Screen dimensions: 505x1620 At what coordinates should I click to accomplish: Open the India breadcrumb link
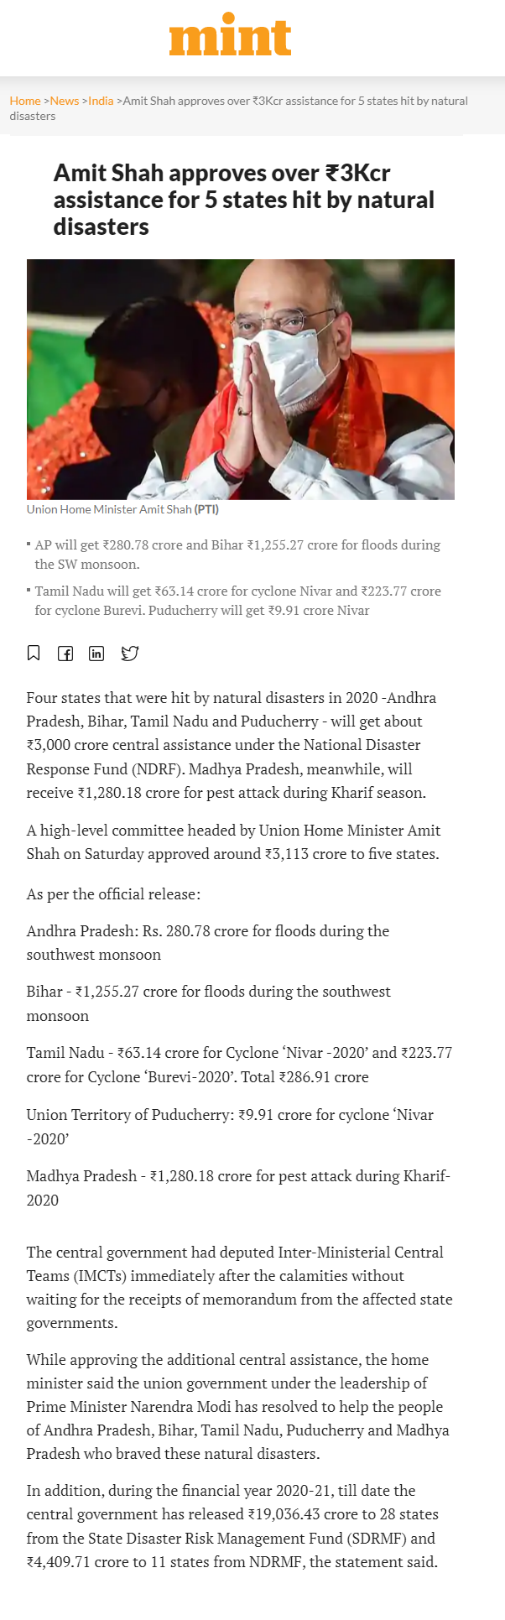(101, 101)
